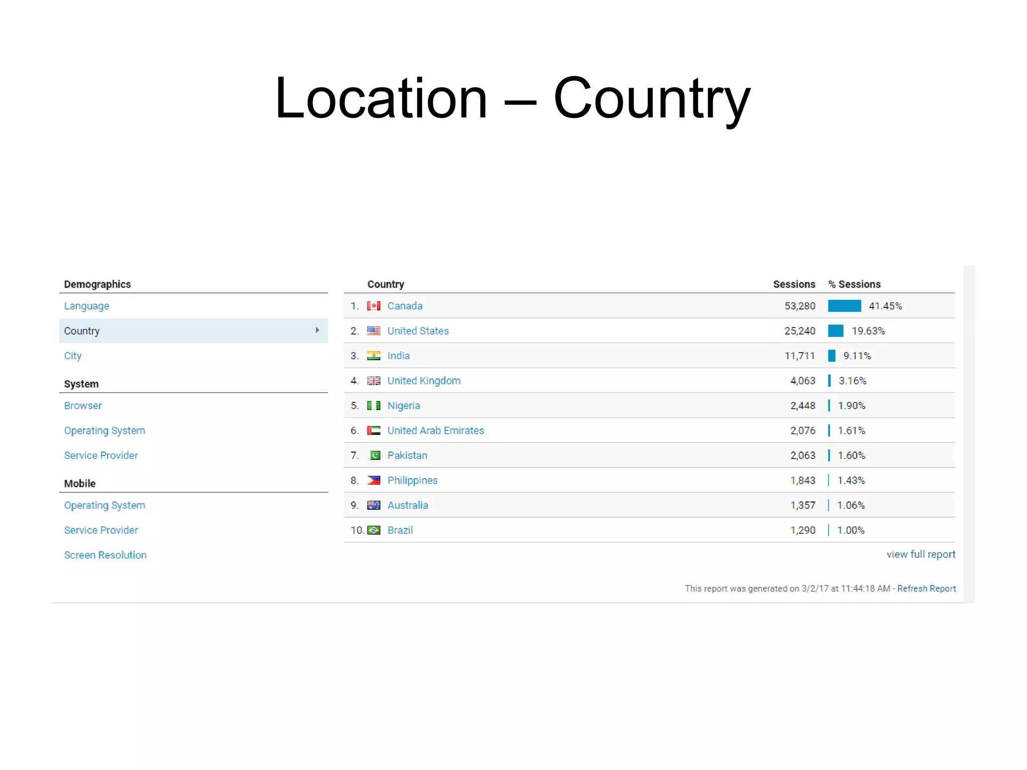Expand the Country row arrow
This screenshot has width=1027, height=770.
[x=317, y=330]
